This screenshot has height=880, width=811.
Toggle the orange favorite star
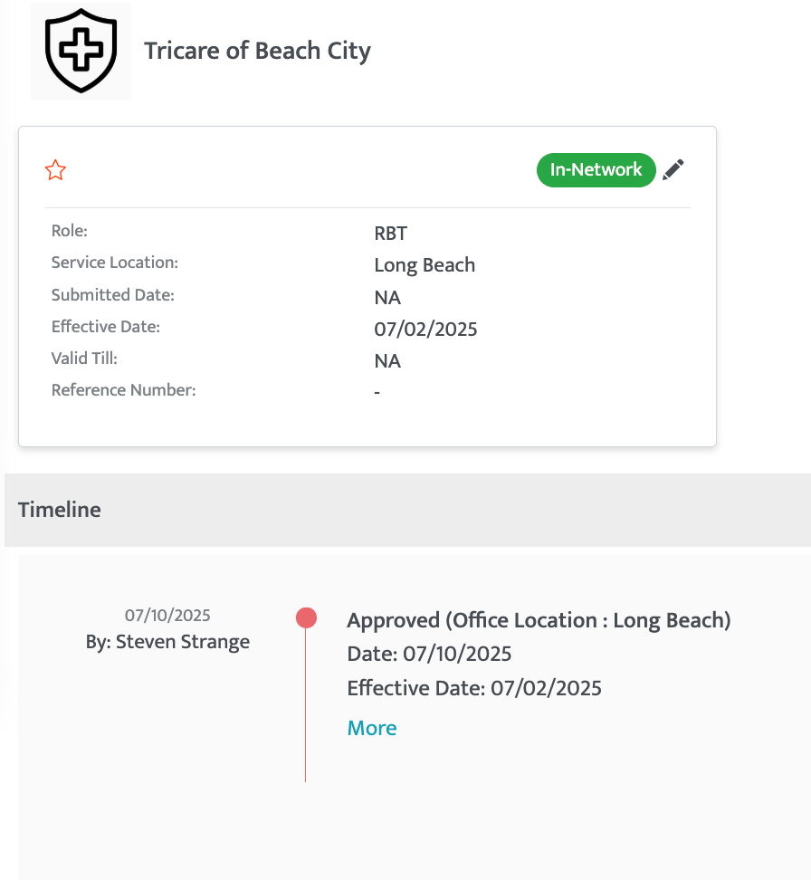[55, 170]
